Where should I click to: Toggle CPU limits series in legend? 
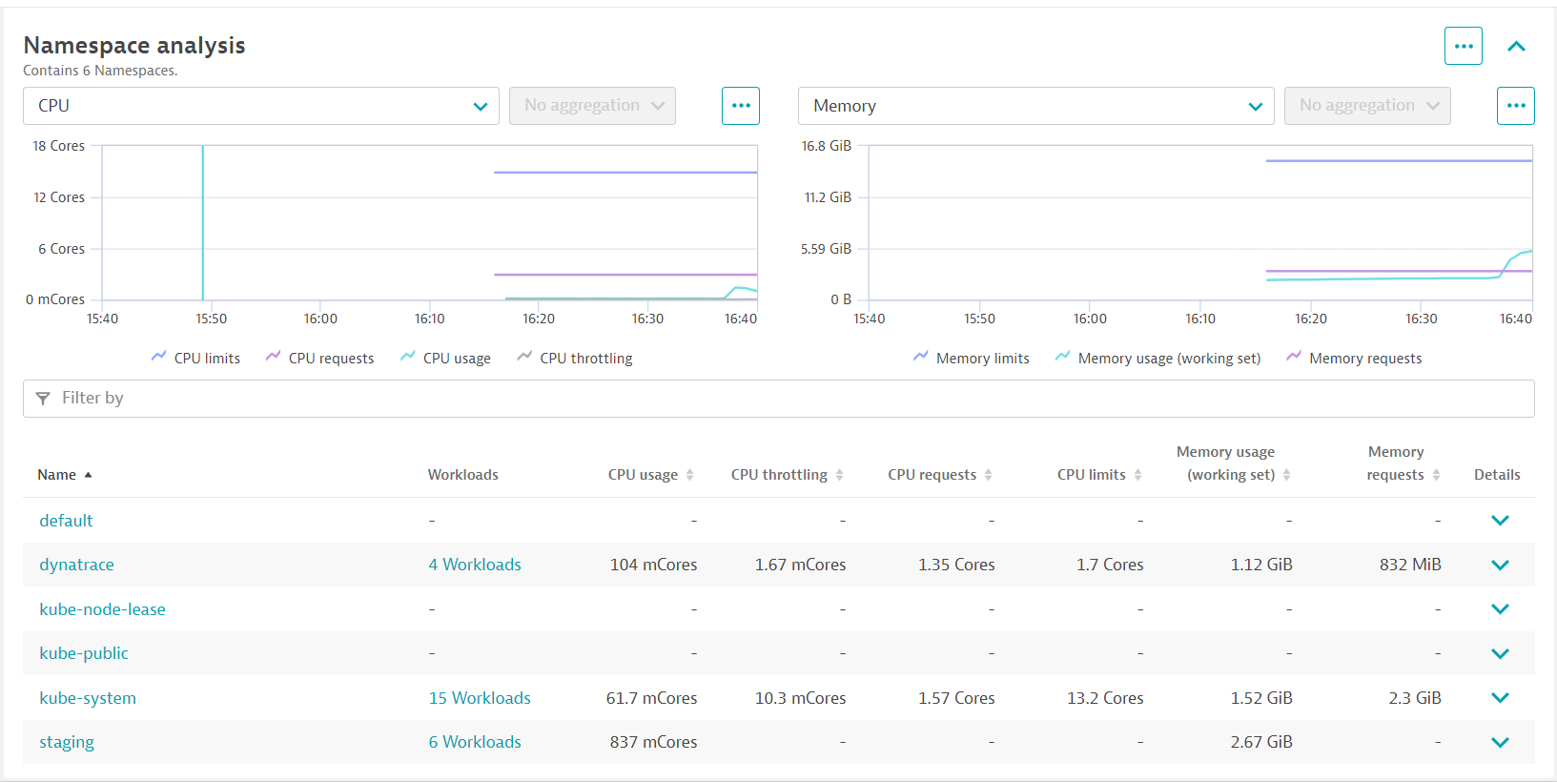click(196, 358)
